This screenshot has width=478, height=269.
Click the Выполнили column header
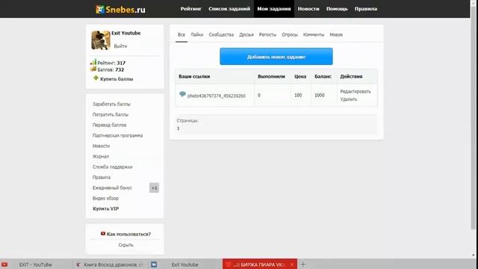pyautogui.click(x=271, y=76)
